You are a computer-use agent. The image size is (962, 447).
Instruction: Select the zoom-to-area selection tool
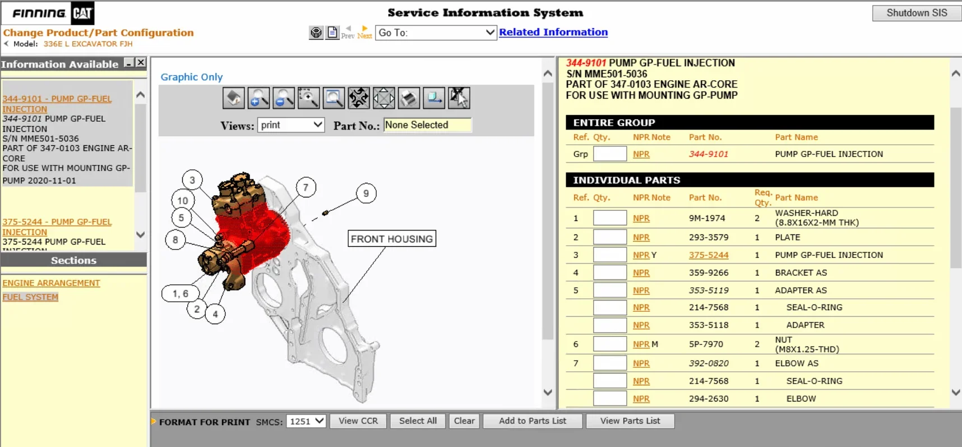(308, 98)
